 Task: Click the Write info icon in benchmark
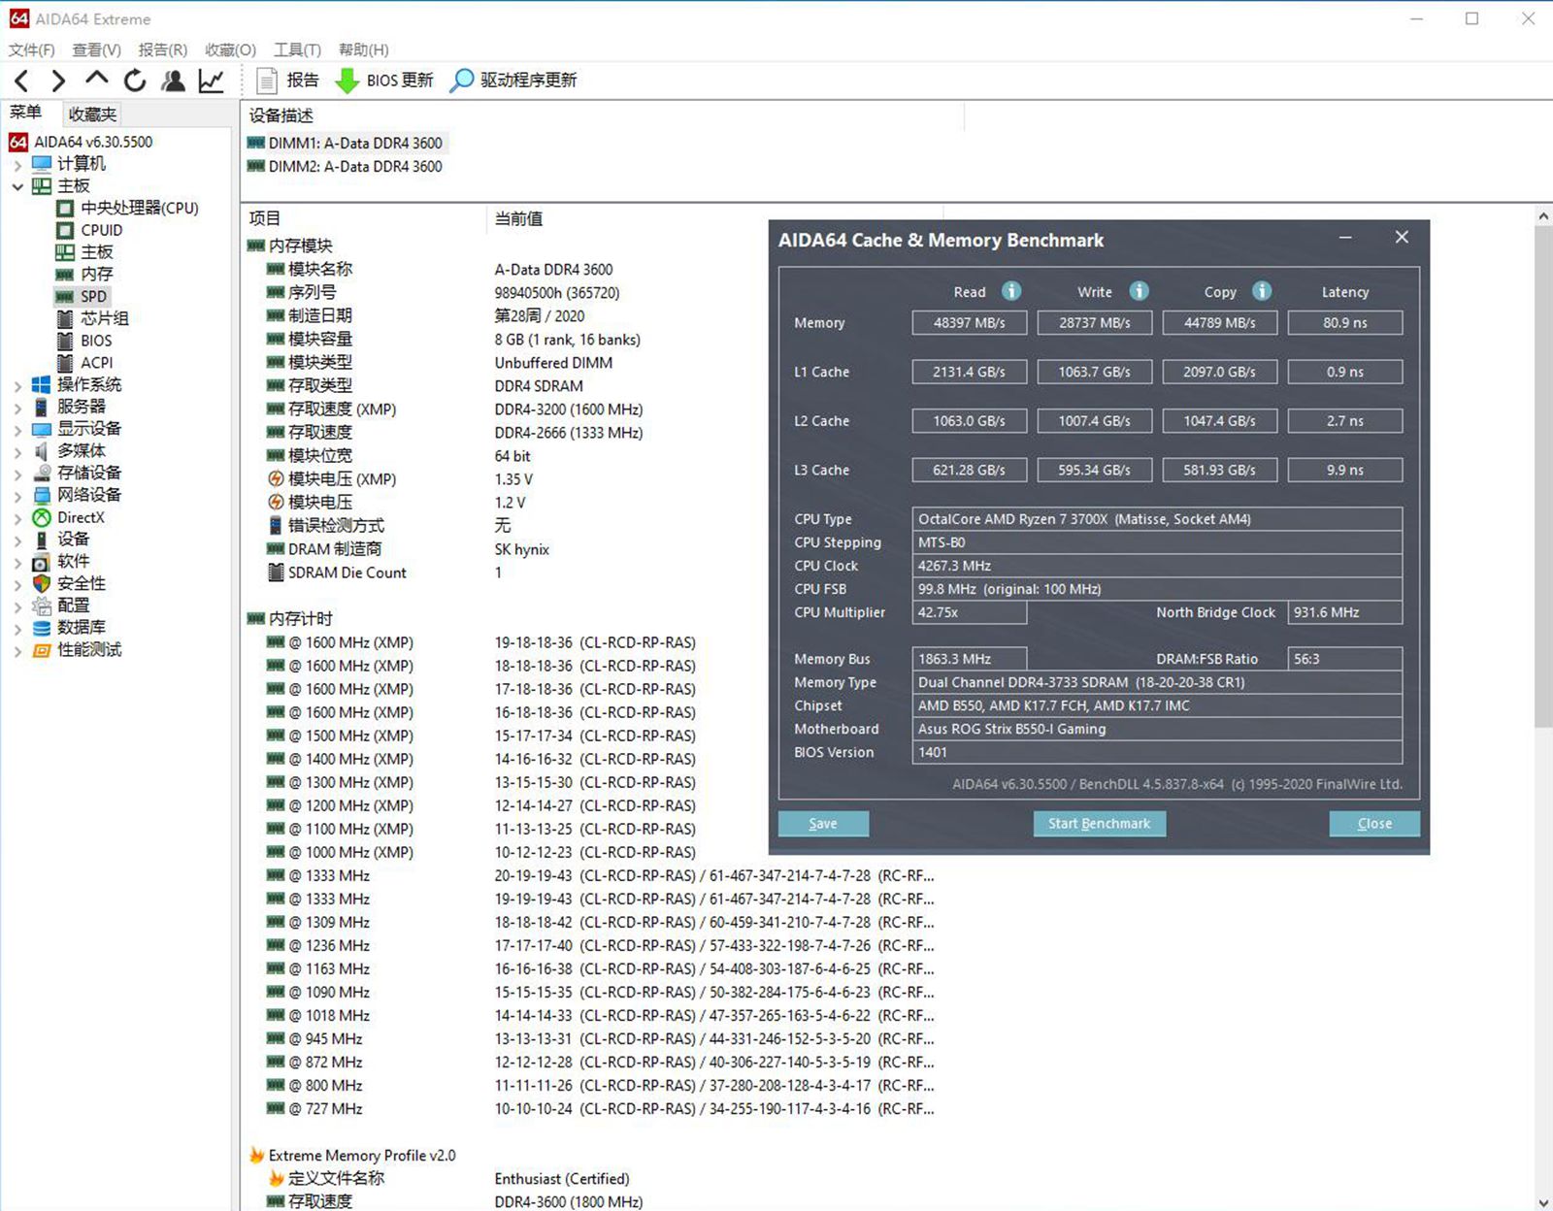coord(1139,291)
